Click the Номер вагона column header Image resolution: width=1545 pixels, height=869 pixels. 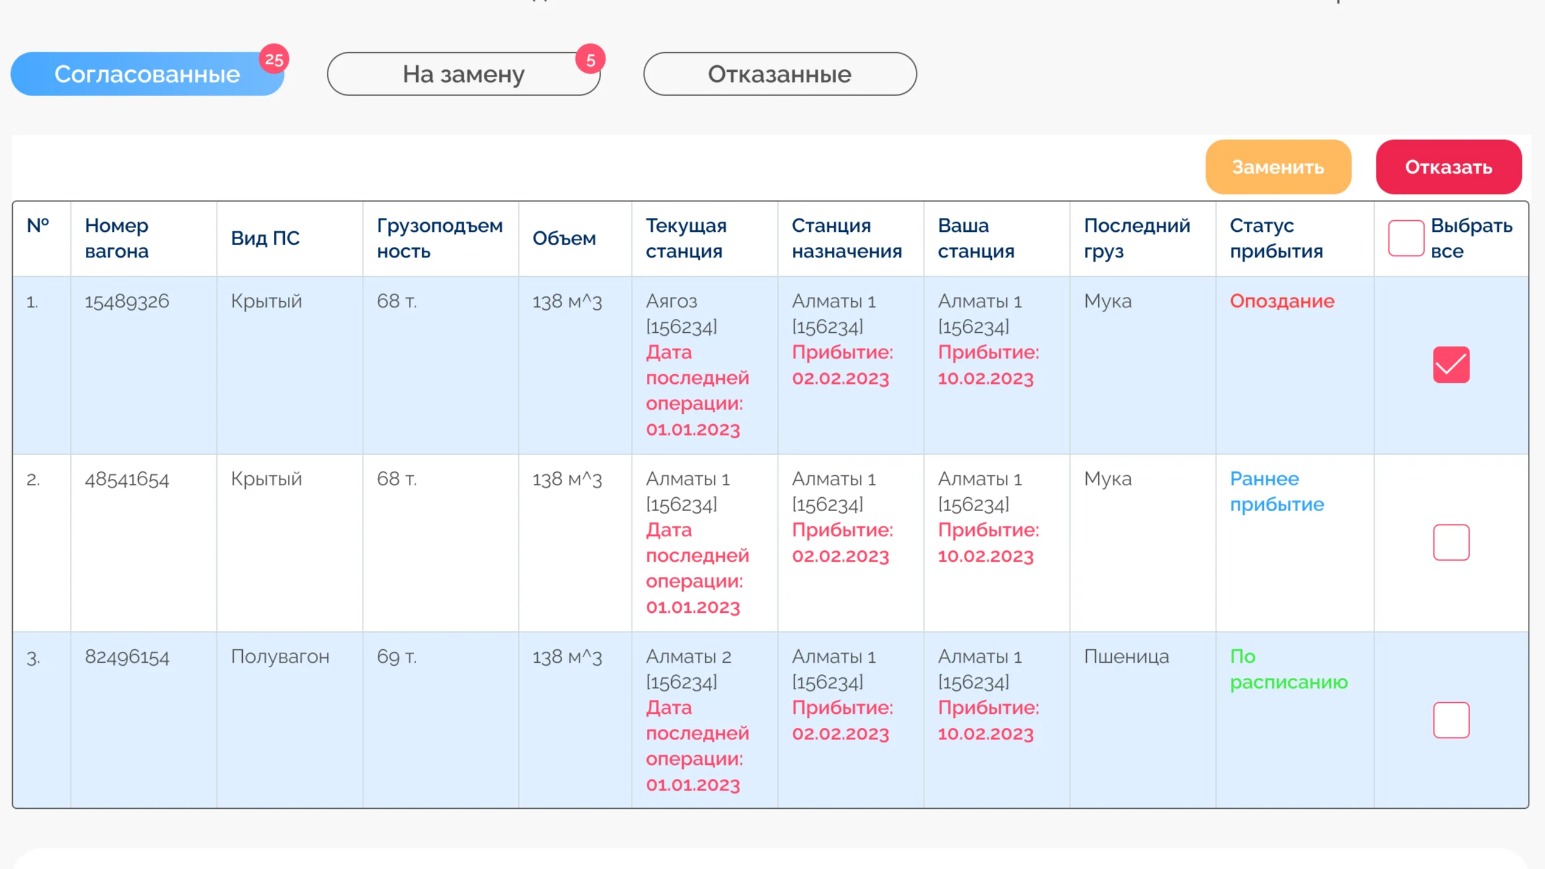(116, 238)
